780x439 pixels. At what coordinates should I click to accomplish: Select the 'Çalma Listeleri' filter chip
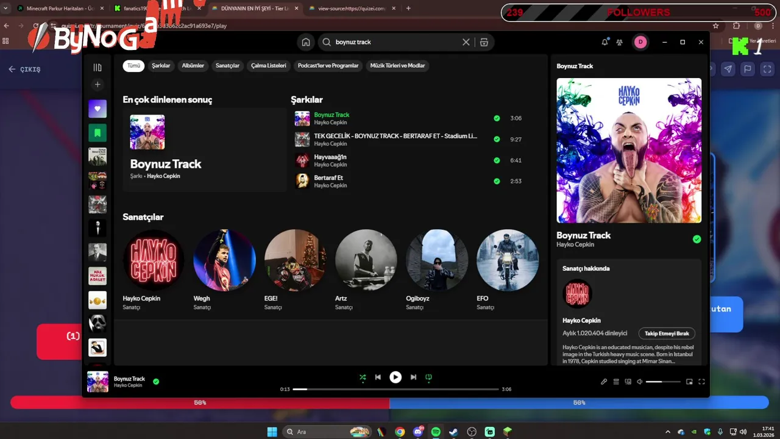269,66
